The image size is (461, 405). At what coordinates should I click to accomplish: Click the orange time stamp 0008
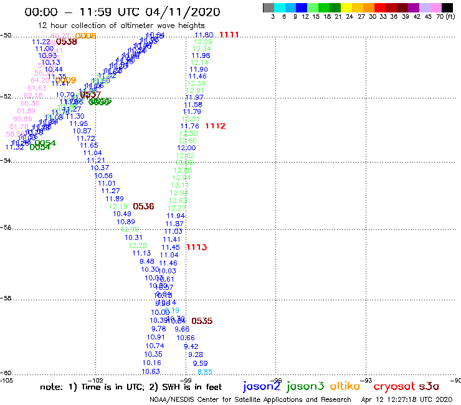(x=85, y=36)
